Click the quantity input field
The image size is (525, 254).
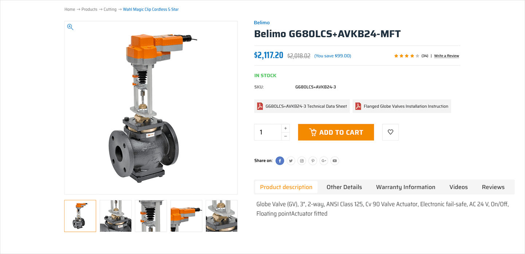268,132
